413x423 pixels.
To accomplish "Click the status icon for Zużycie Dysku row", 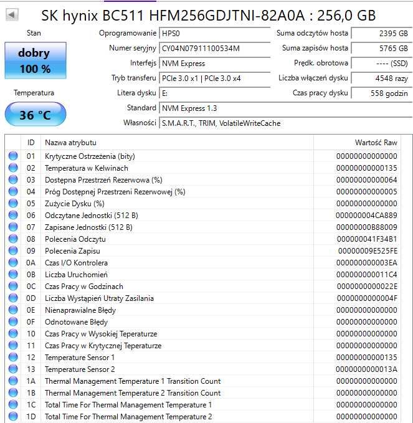I will tap(13, 204).
